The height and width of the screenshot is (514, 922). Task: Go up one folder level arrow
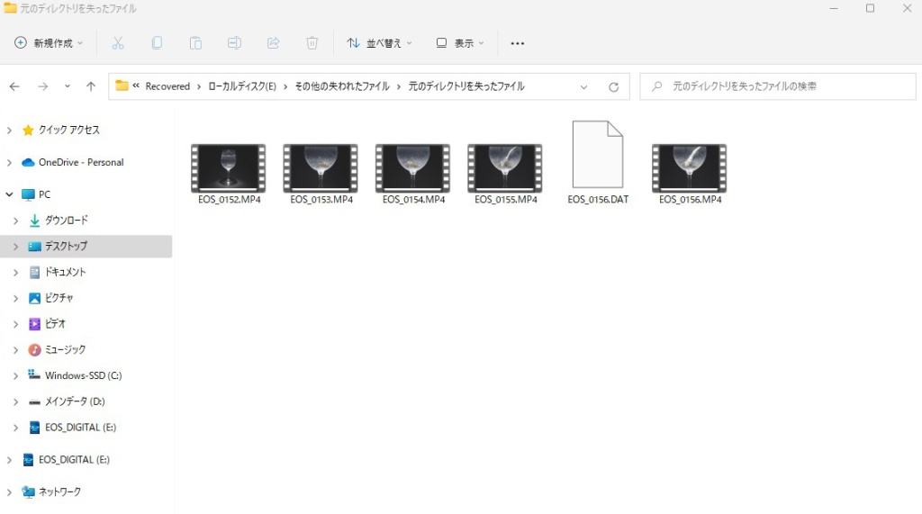pyautogui.click(x=91, y=86)
